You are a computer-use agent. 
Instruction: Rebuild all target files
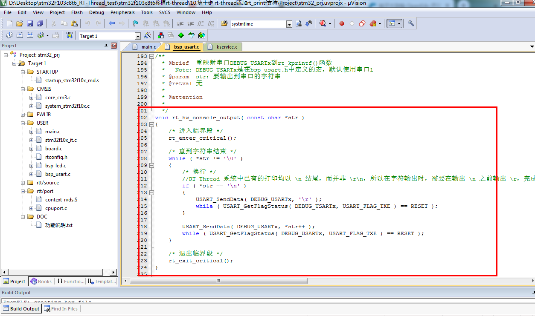click(29, 36)
